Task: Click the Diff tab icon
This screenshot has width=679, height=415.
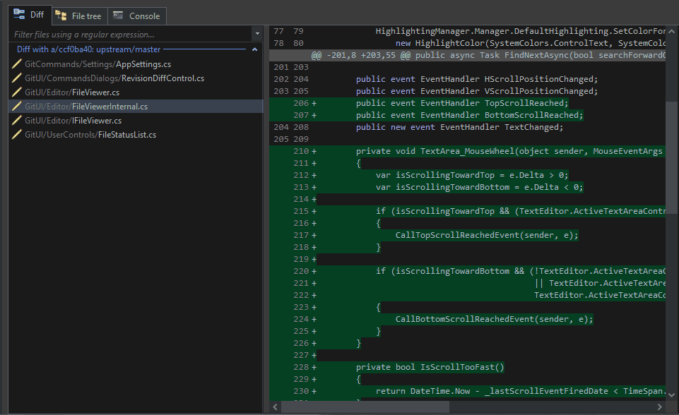Action: click(19, 14)
